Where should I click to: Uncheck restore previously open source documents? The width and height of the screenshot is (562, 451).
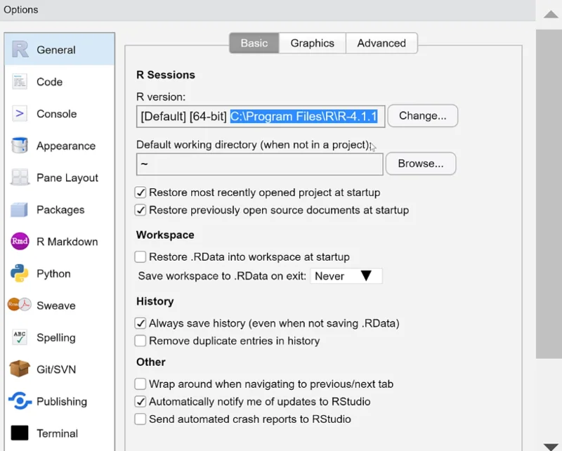[140, 210]
